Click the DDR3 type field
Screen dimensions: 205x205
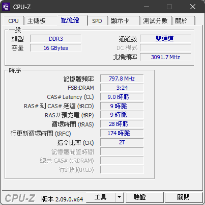click(56, 39)
